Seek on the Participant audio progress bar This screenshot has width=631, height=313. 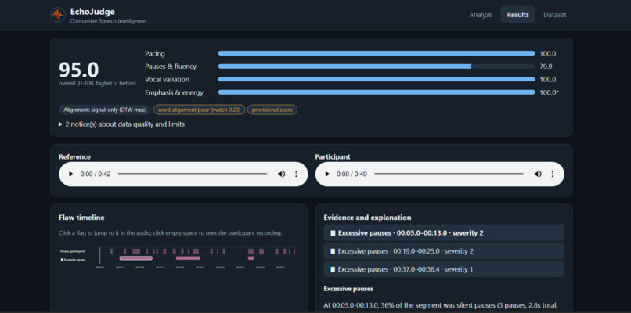[449, 174]
